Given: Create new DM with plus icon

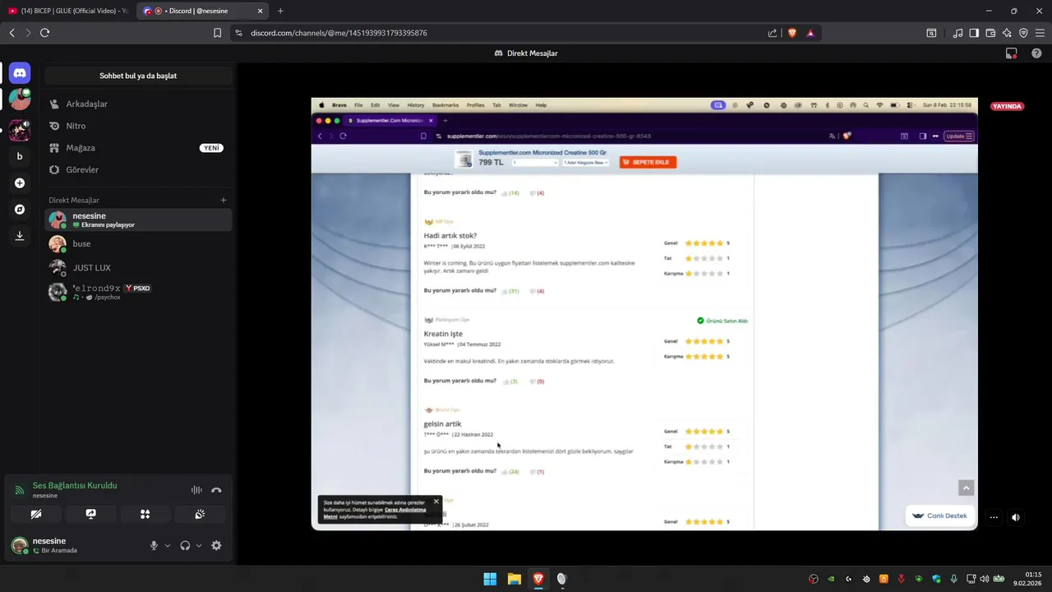Looking at the screenshot, I should (224, 200).
